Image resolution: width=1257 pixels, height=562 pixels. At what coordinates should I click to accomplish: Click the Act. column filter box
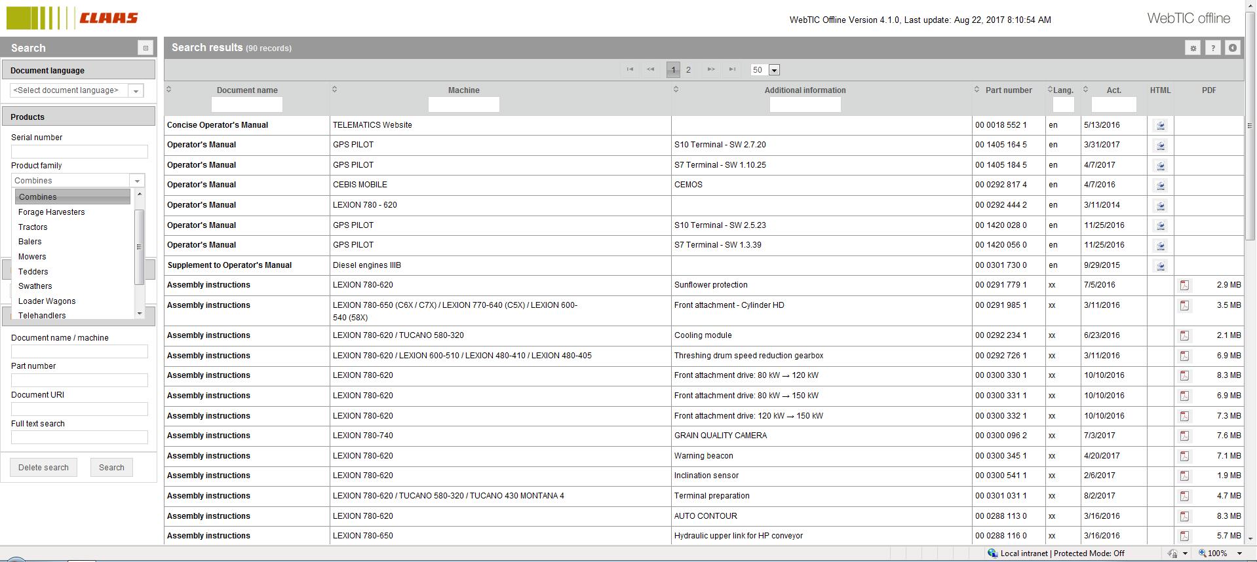pos(1113,105)
